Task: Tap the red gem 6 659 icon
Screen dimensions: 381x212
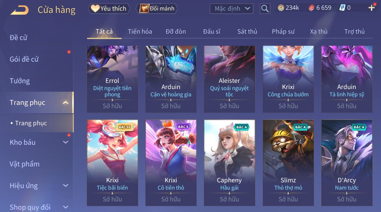Action: point(311,8)
